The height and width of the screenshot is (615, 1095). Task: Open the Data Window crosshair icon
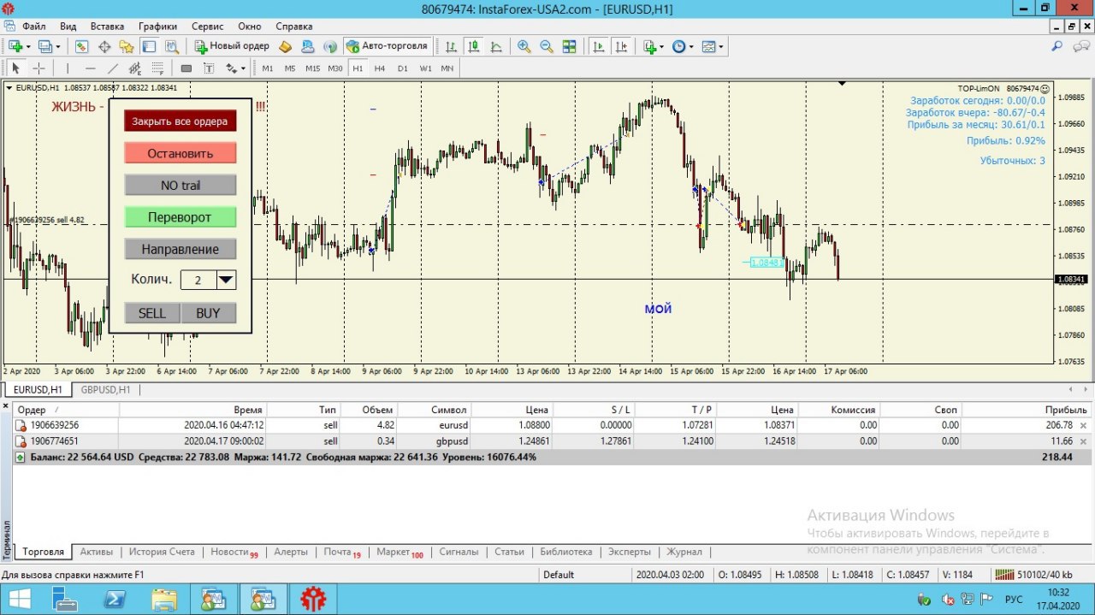coord(104,46)
